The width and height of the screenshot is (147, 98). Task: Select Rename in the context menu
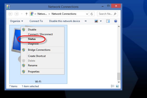pyautogui.click(x=42, y=66)
